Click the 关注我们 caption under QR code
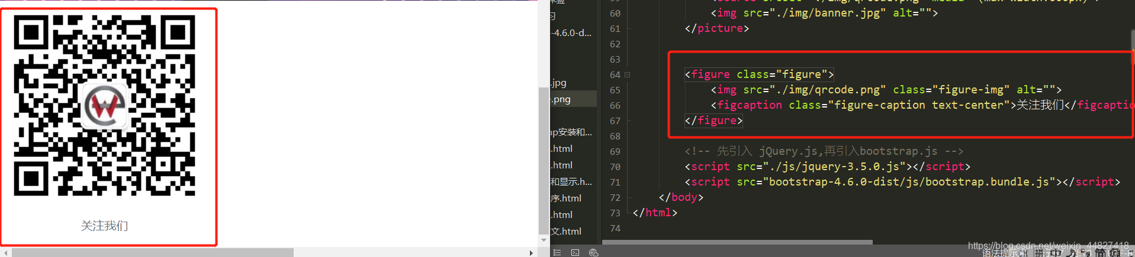 [x=105, y=226]
